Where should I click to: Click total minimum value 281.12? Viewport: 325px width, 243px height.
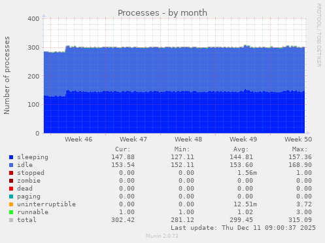(x=182, y=220)
